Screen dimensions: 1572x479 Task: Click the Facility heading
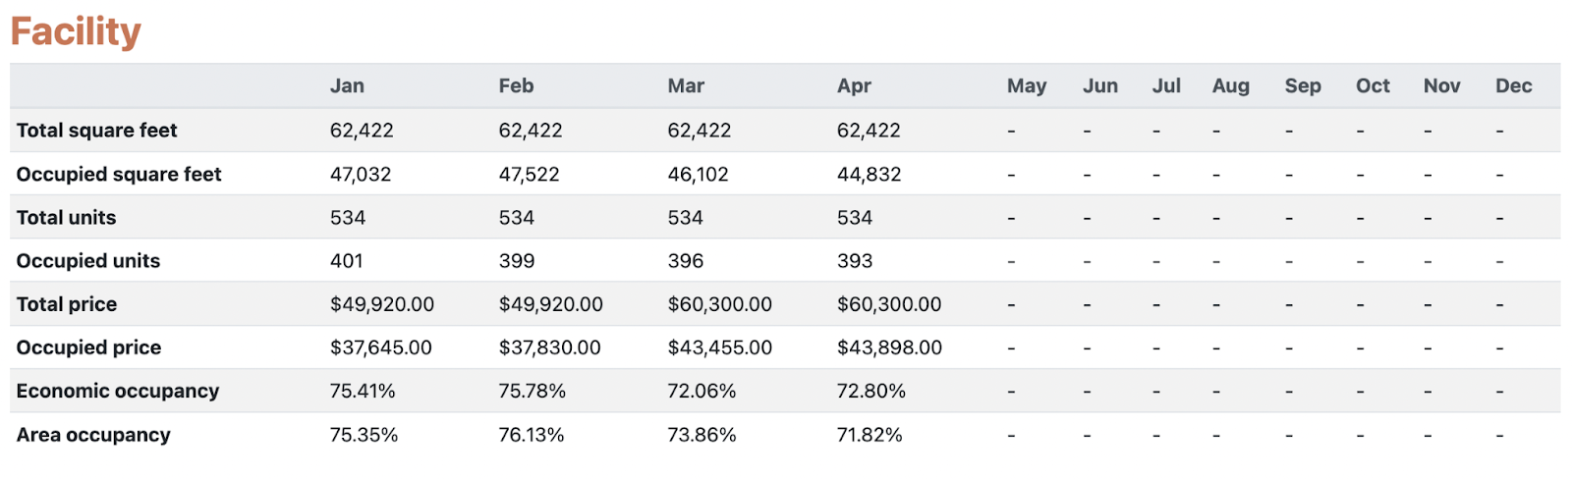pyautogui.click(x=76, y=31)
